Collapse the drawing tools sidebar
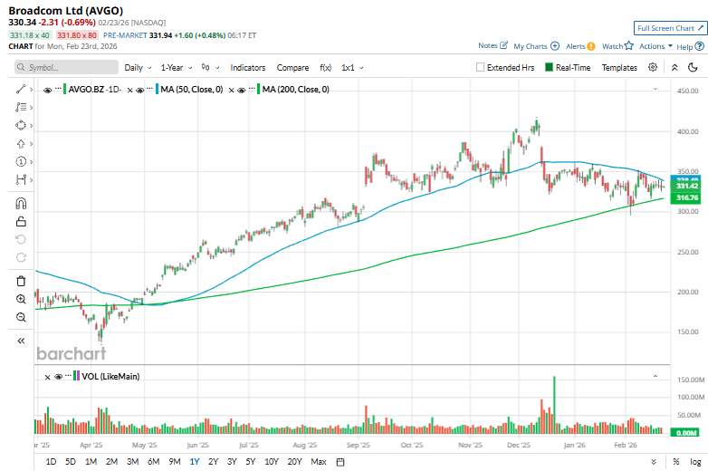The height and width of the screenshot is (471, 708). pos(21,341)
